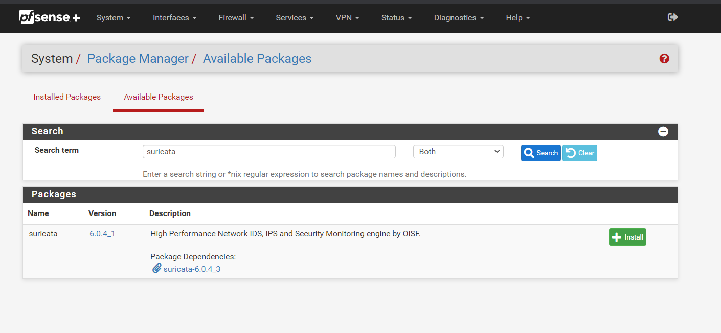Open the suricata-6.0.4_3 dependency link

192,269
